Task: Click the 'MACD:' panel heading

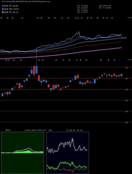Action: [8, 130]
